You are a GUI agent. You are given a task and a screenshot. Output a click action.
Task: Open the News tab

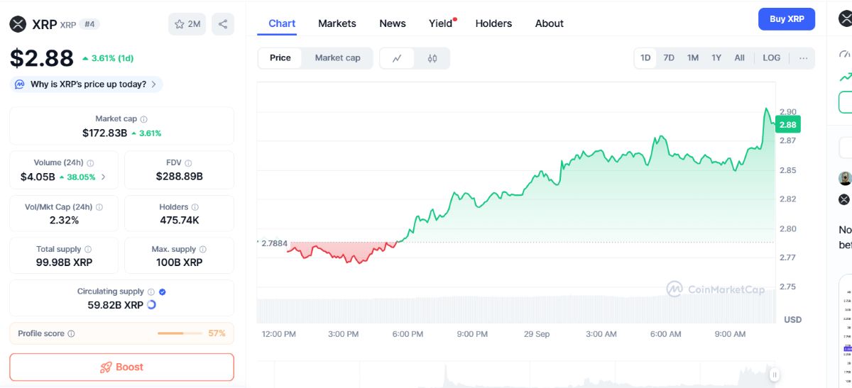393,23
